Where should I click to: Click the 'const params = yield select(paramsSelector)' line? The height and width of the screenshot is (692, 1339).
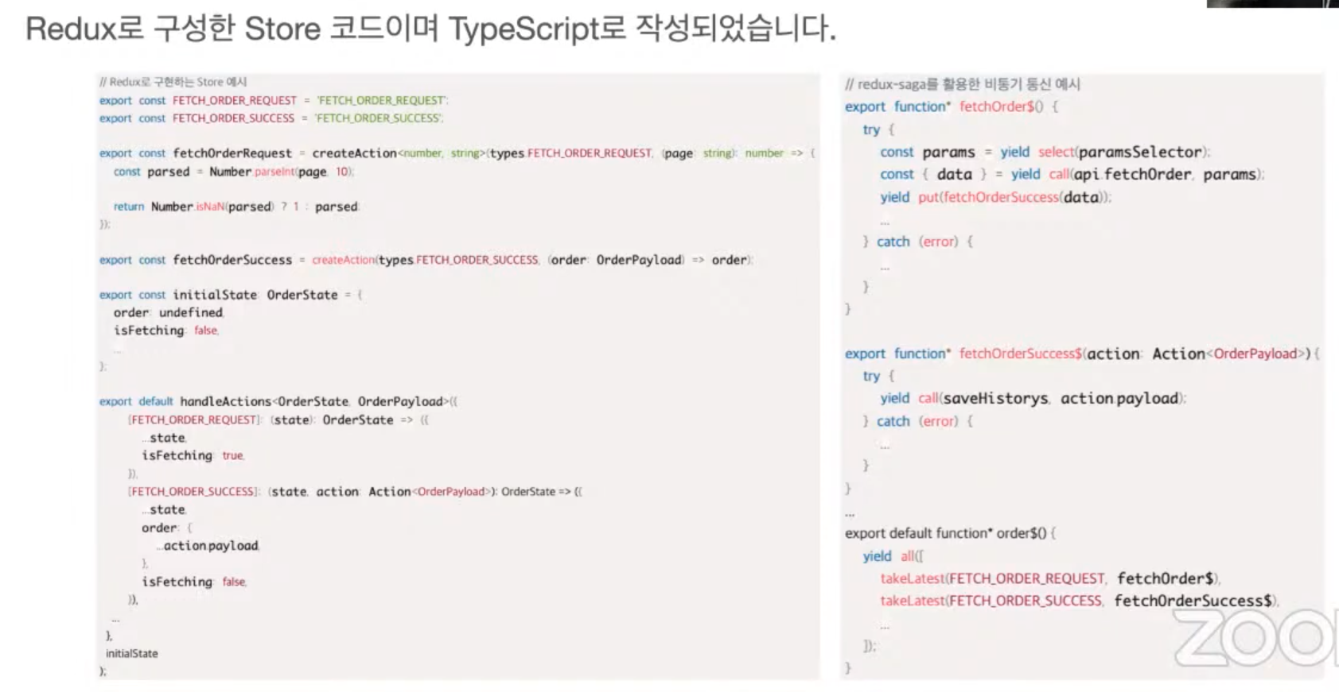[1045, 152]
